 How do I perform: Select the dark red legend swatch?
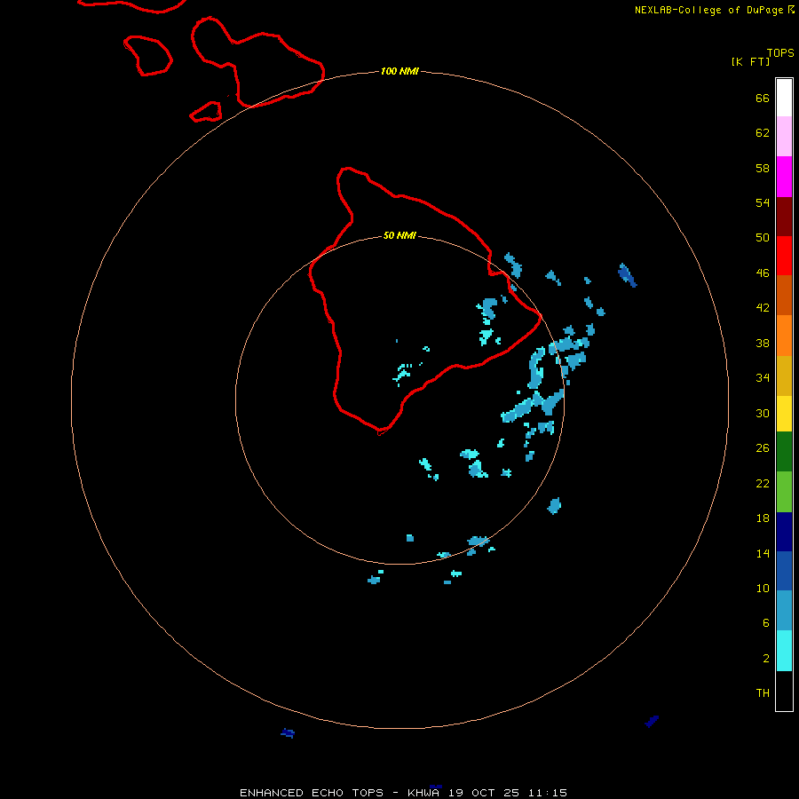tap(784, 217)
